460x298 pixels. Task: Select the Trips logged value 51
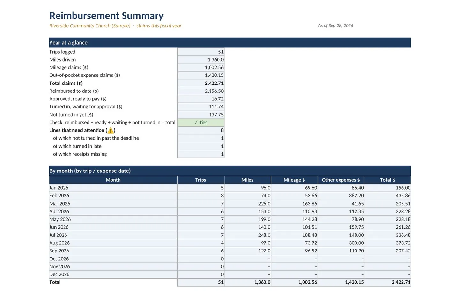pyautogui.click(x=201, y=52)
